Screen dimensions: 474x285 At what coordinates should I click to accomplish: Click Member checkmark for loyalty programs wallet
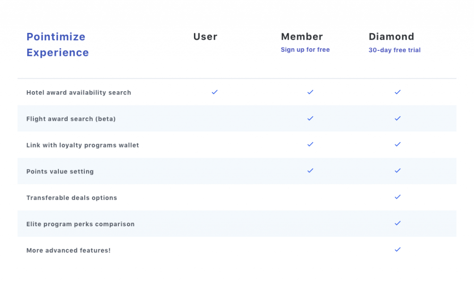tap(311, 144)
